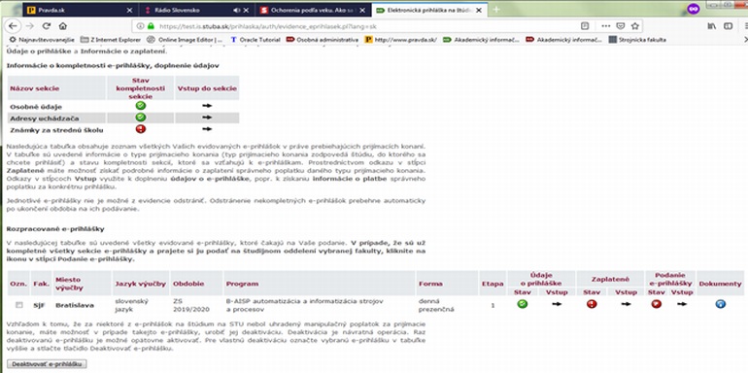
Task: Open the Strojnícka fakulta bookmark
Action: click(x=638, y=40)
